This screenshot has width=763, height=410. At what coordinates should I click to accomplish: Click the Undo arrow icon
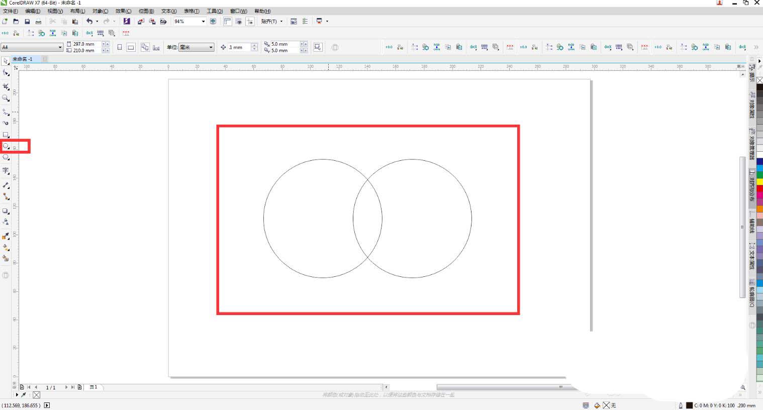tap(89, 22)
